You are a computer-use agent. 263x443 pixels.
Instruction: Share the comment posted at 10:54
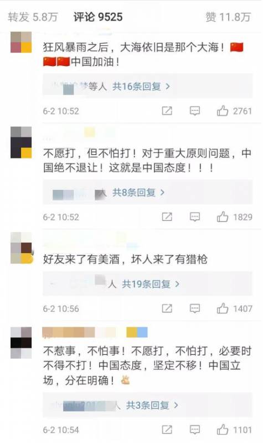pos(167,430)
